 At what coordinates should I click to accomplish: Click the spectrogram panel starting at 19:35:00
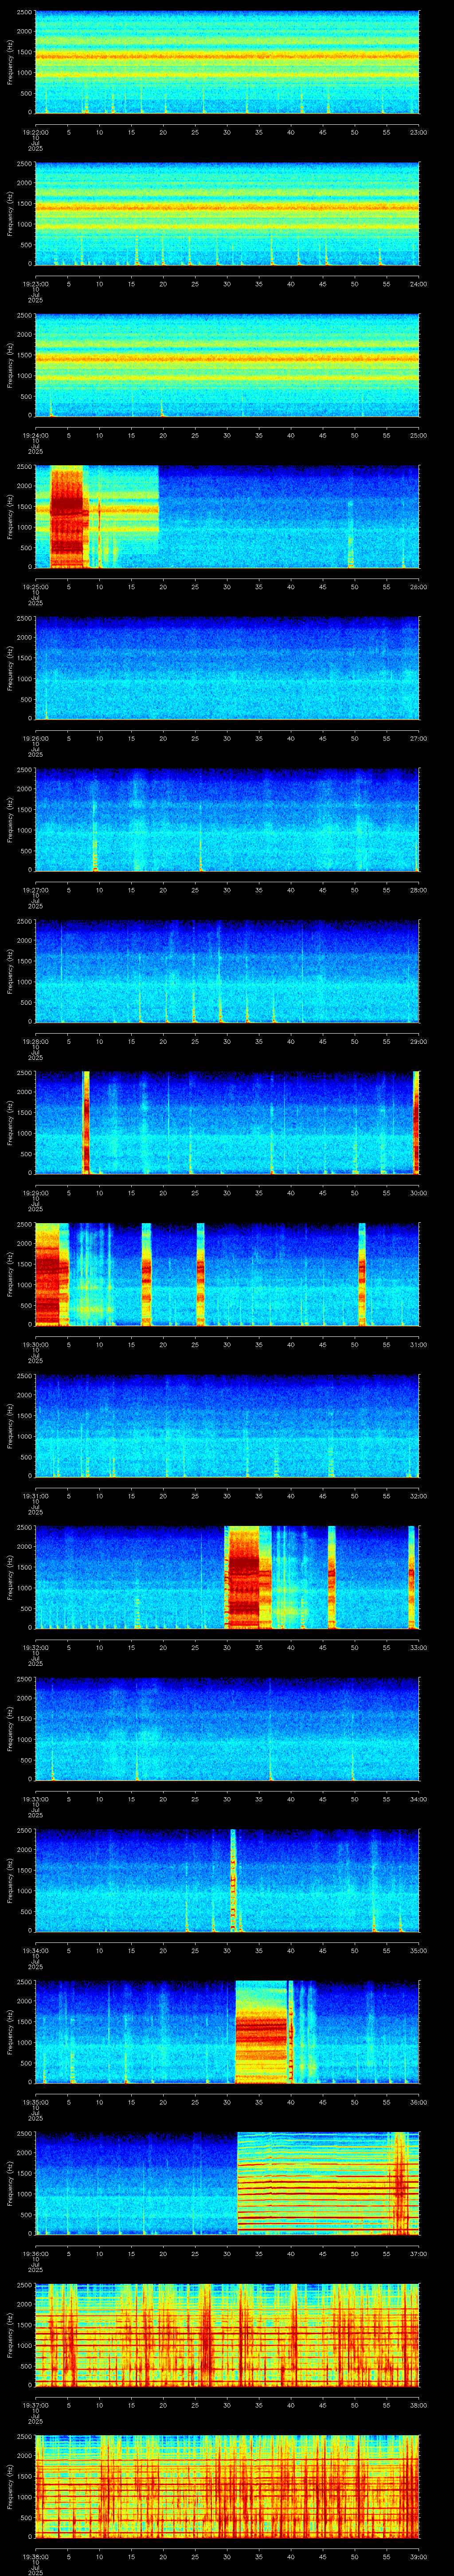click(x=227, y=2033)
